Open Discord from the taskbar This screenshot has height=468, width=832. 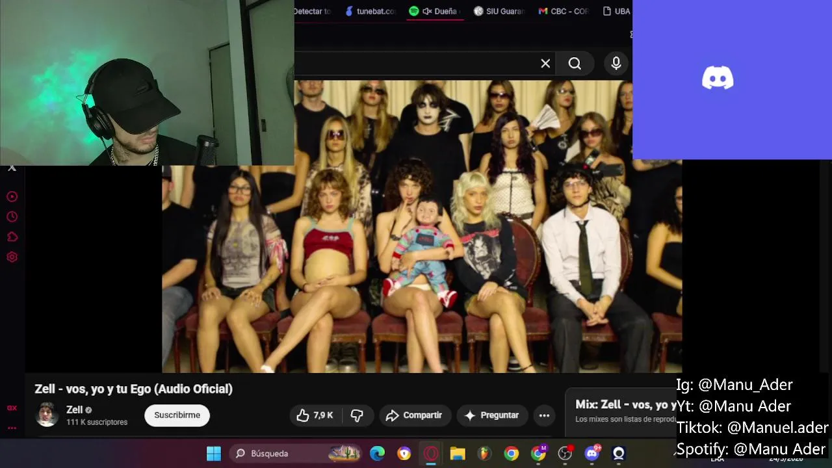591,453
